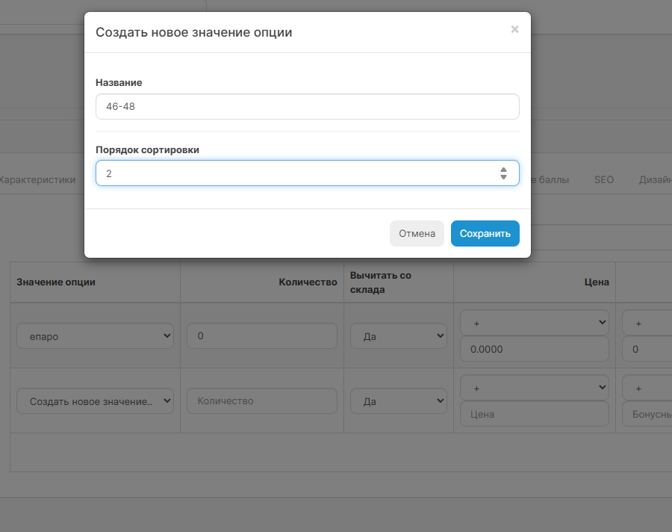Open the Да stock dropdown in епаро row
Image resolution: width=672 pixels, height=532 pixels.
[x=398, y=336]
